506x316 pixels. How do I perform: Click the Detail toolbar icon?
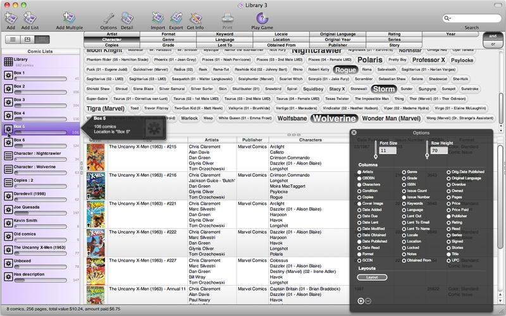click(127, 17)
